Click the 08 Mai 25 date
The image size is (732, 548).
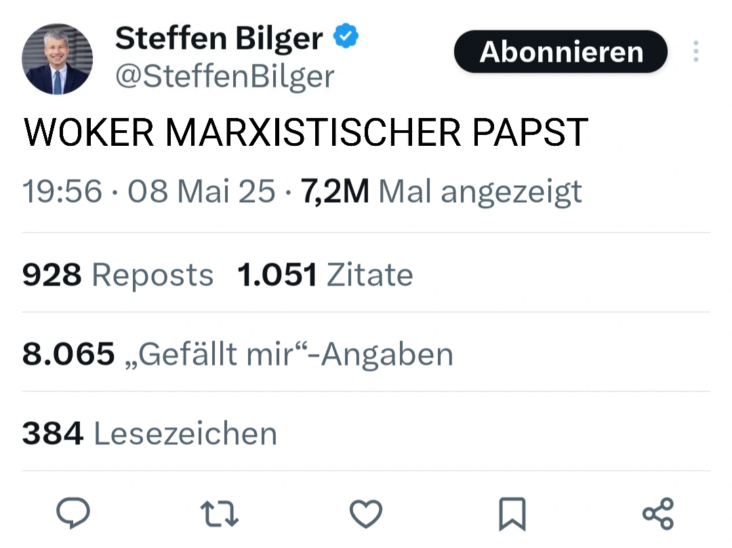coord(201,191)
